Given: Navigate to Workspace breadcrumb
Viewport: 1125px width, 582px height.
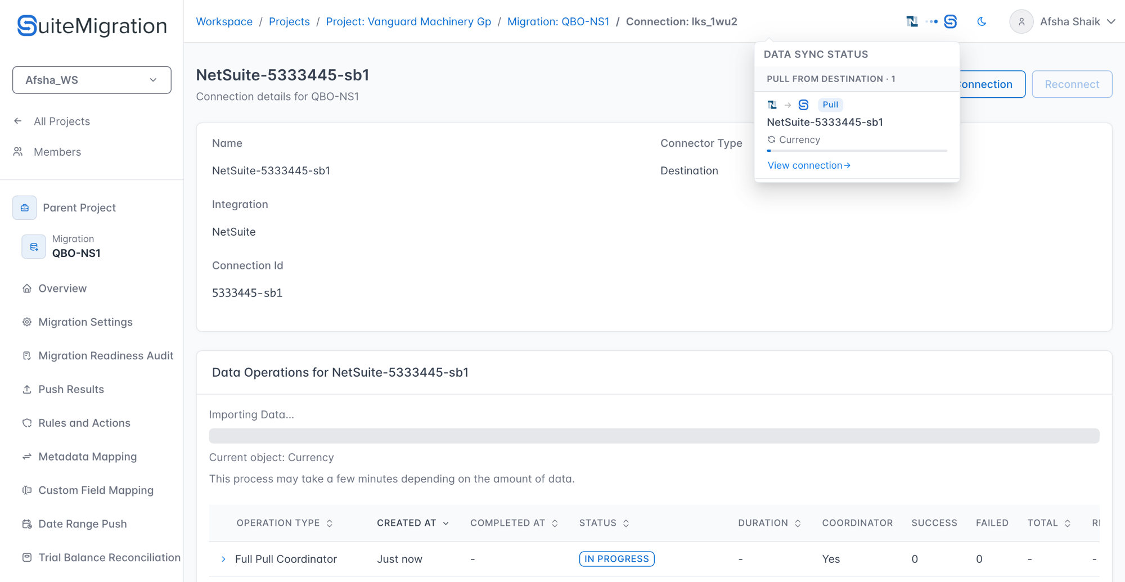Looking at the screenshot, I should [224, 21].
